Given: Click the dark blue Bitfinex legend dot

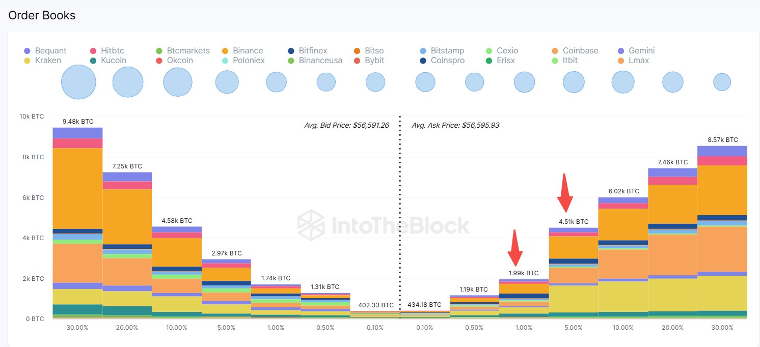Looking at the screenshot, I should coord(291,51).
